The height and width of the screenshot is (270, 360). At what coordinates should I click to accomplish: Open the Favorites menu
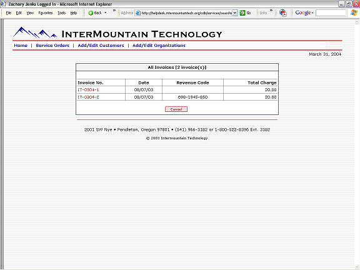(x=46, y=13)
